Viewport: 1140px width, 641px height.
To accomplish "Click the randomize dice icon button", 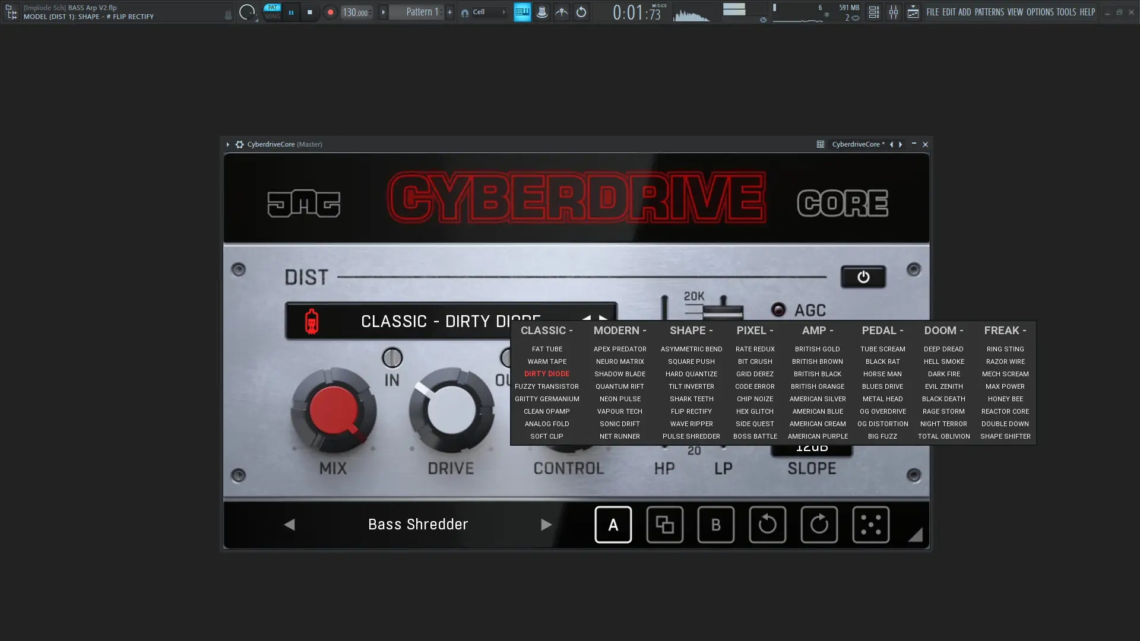I will pyautogui.click(x=870, y=525).
